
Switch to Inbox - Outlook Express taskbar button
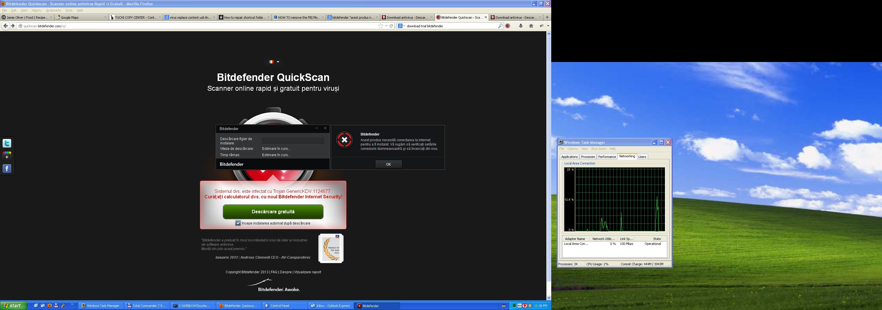click(x=330, y=306)
